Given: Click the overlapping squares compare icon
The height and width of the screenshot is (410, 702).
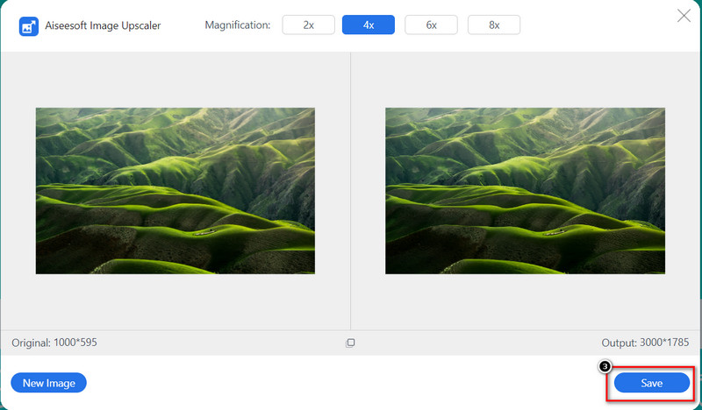Looking at the screenshot, I should point(350,343).
